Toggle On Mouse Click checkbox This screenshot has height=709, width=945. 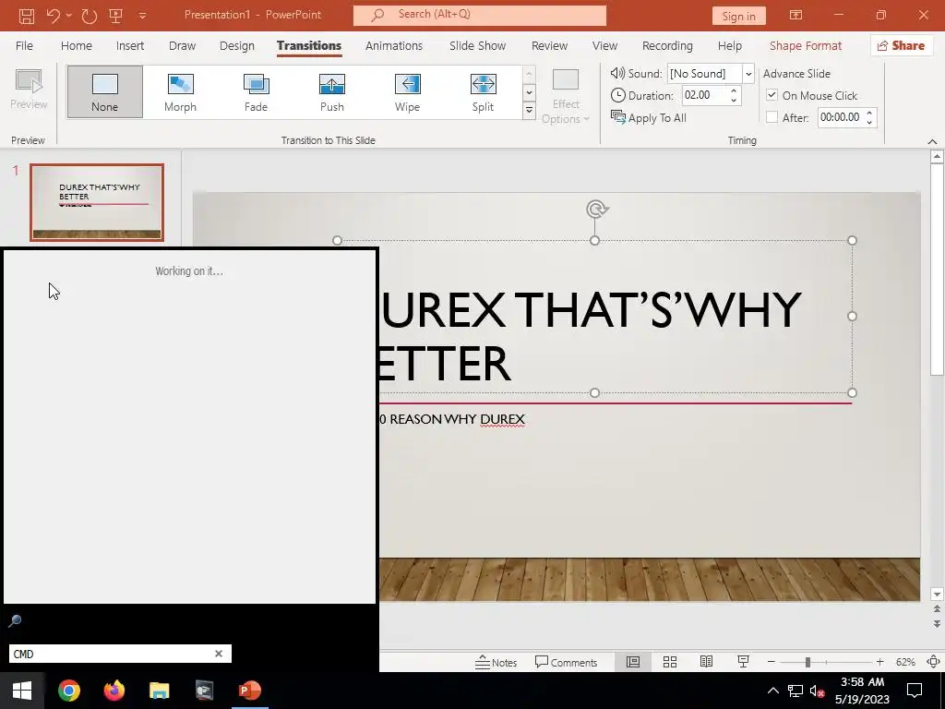[772, 95]
